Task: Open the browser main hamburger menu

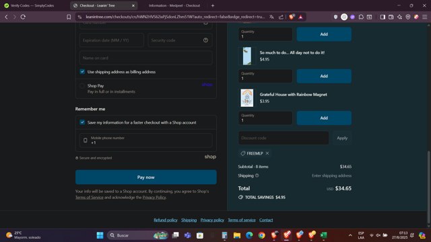Action: tap(425, 17)
